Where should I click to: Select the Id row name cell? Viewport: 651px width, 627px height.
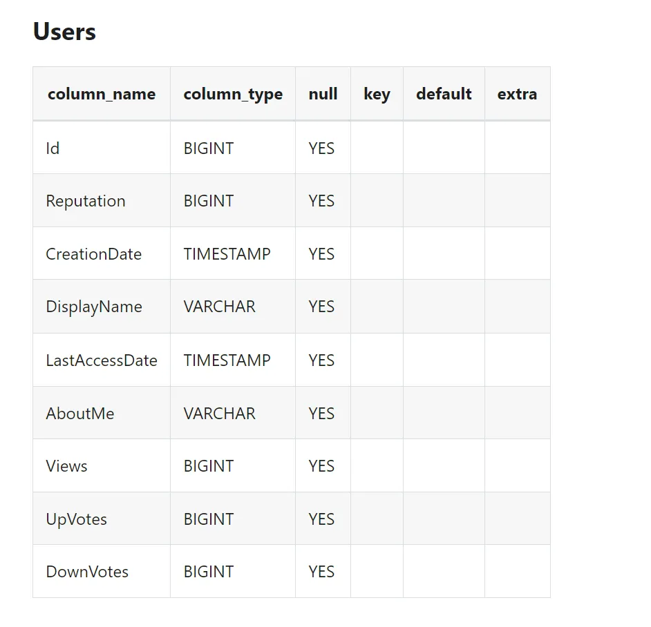[102, 148]
